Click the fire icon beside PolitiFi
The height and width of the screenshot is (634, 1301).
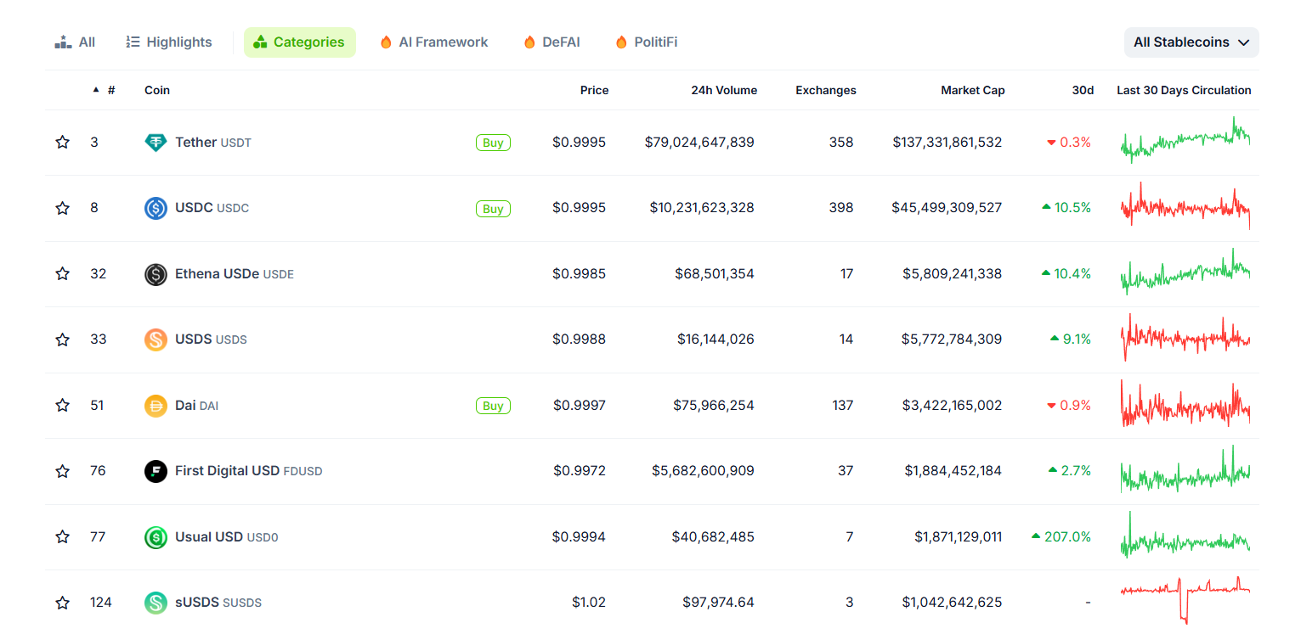(x=621, y=42)
